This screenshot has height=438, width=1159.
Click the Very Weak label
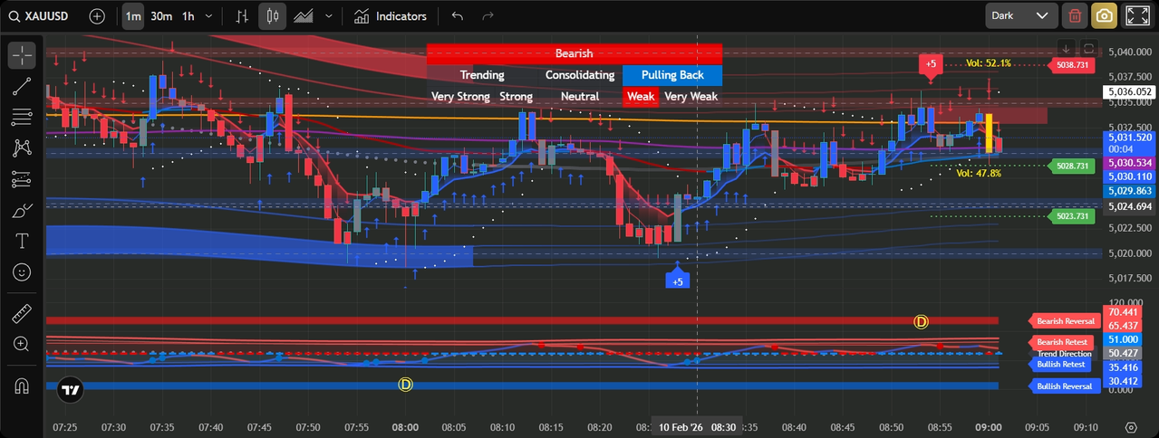[691, 96]
